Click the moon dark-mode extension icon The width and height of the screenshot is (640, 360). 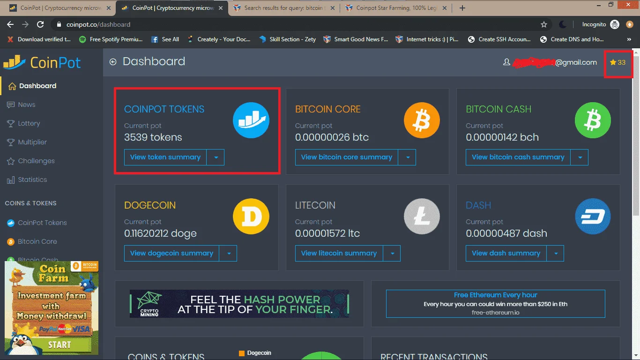tap(563, 24)
